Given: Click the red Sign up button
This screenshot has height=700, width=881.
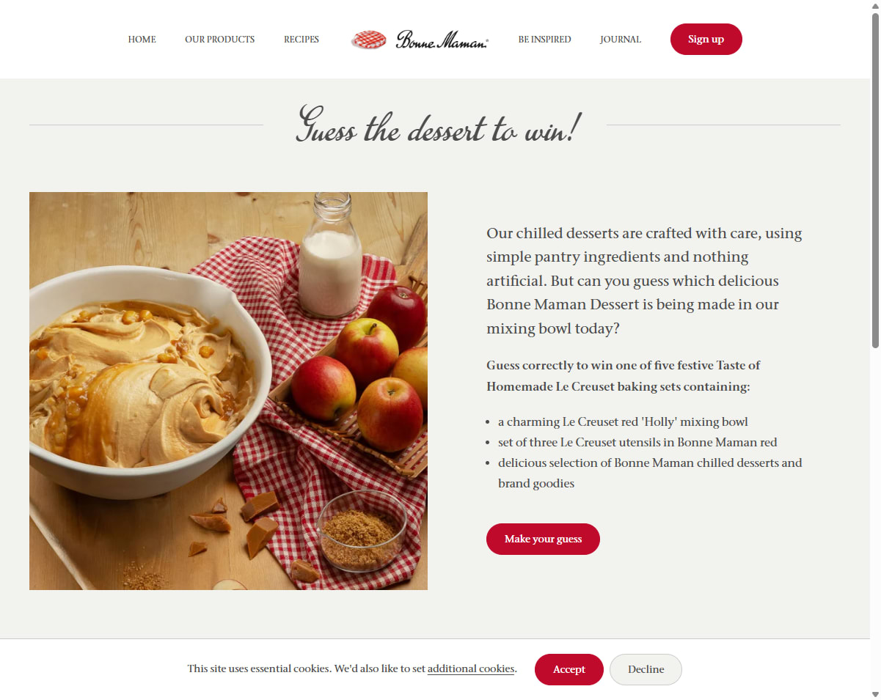Looking at the screenshot, I should coord(706,39).
